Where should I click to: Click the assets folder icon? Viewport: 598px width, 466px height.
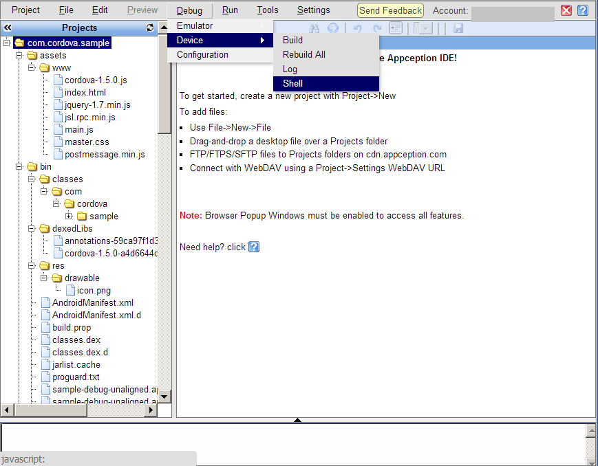(x=32, y=56)
